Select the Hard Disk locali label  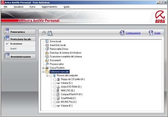click(x=58, y=45)
